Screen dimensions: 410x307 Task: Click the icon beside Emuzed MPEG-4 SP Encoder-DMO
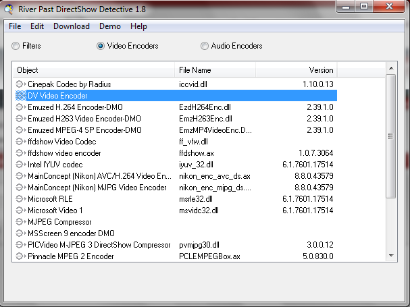pyautogui.click(x=21, y=130)
